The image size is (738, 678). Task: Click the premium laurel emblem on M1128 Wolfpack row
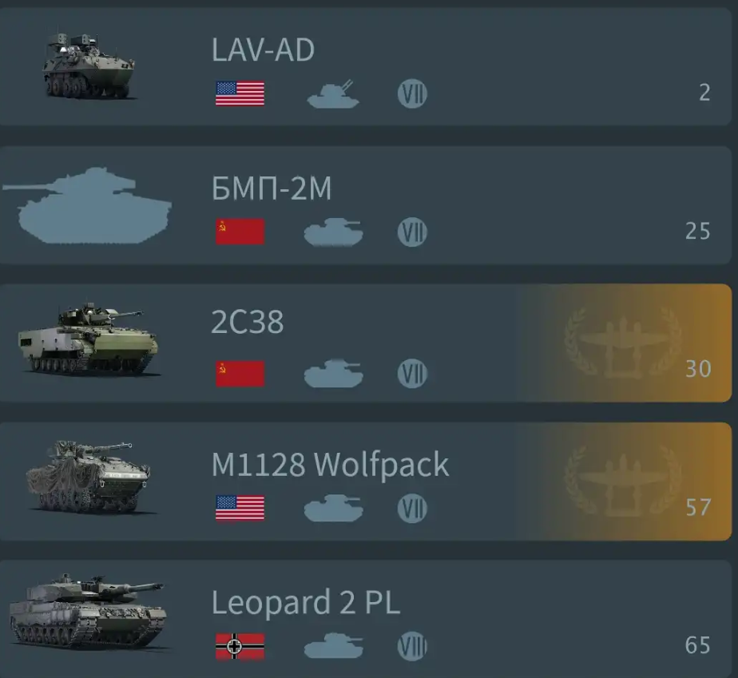[623, 482]
